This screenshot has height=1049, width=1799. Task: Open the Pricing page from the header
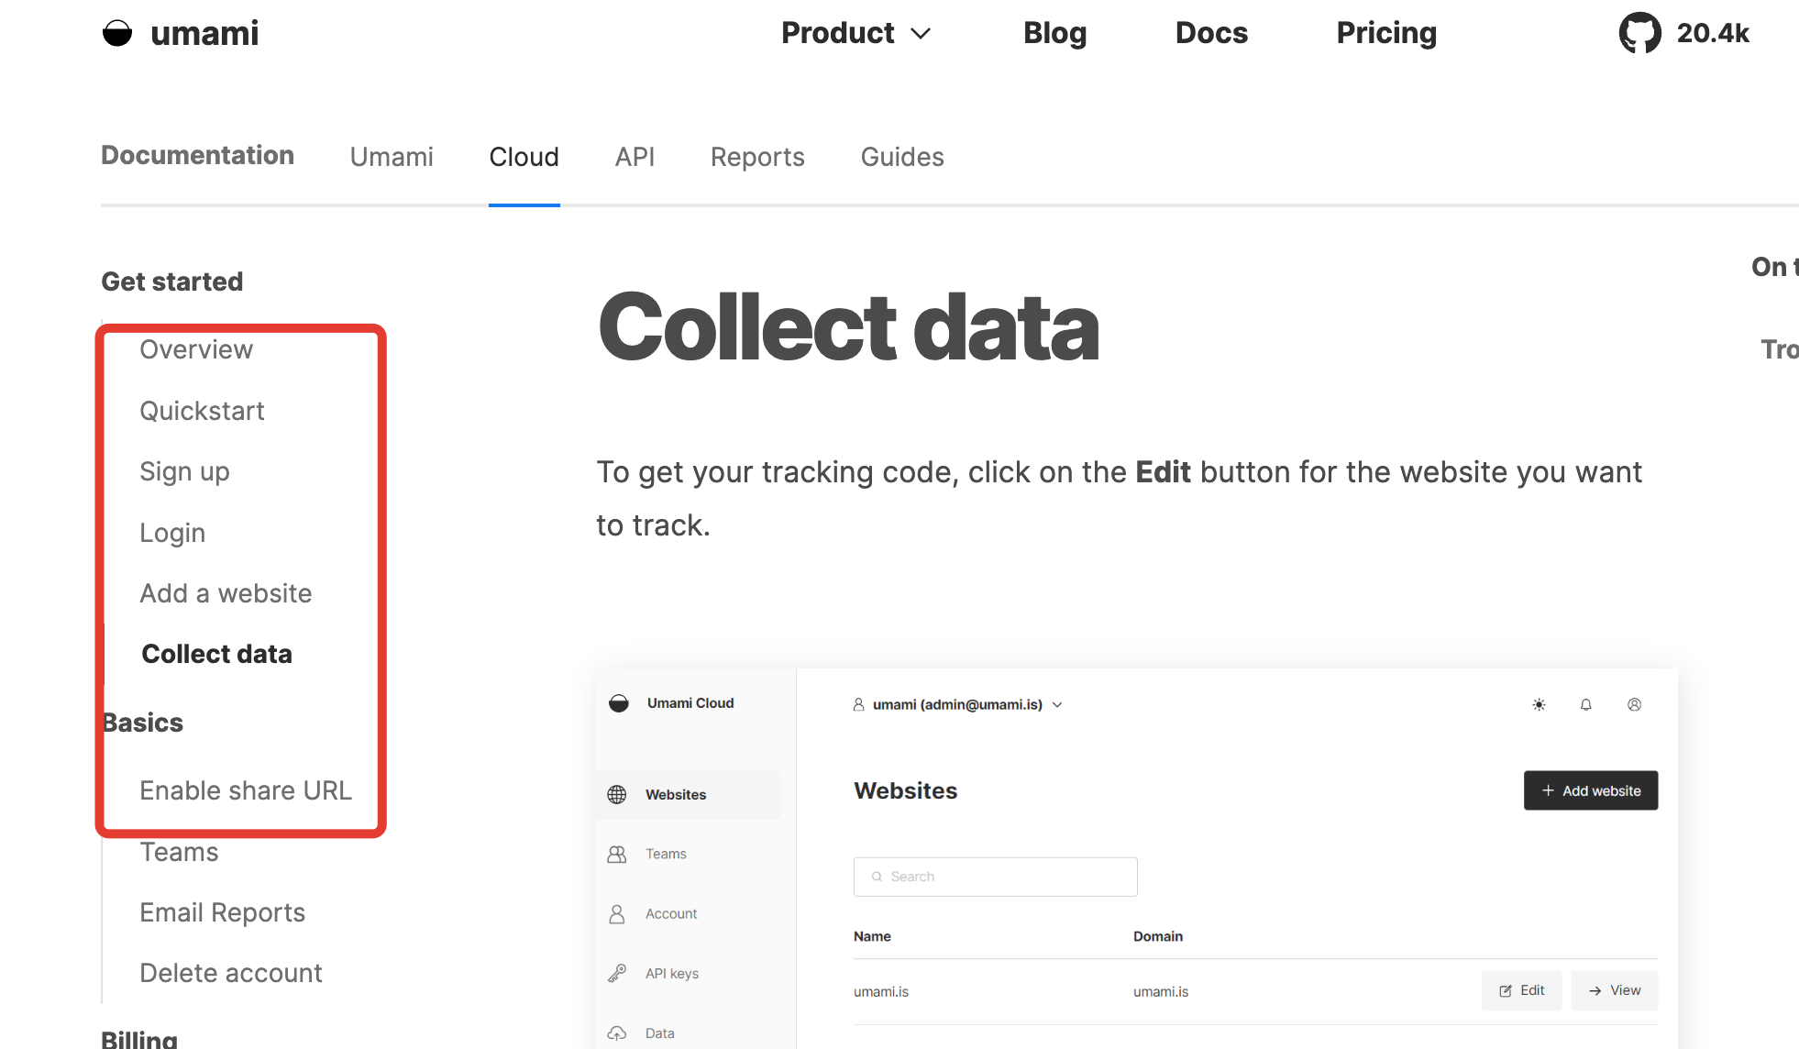(1385, 33)
